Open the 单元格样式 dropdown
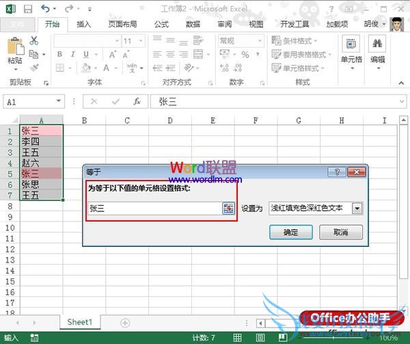410x344 pixels. 298,68
